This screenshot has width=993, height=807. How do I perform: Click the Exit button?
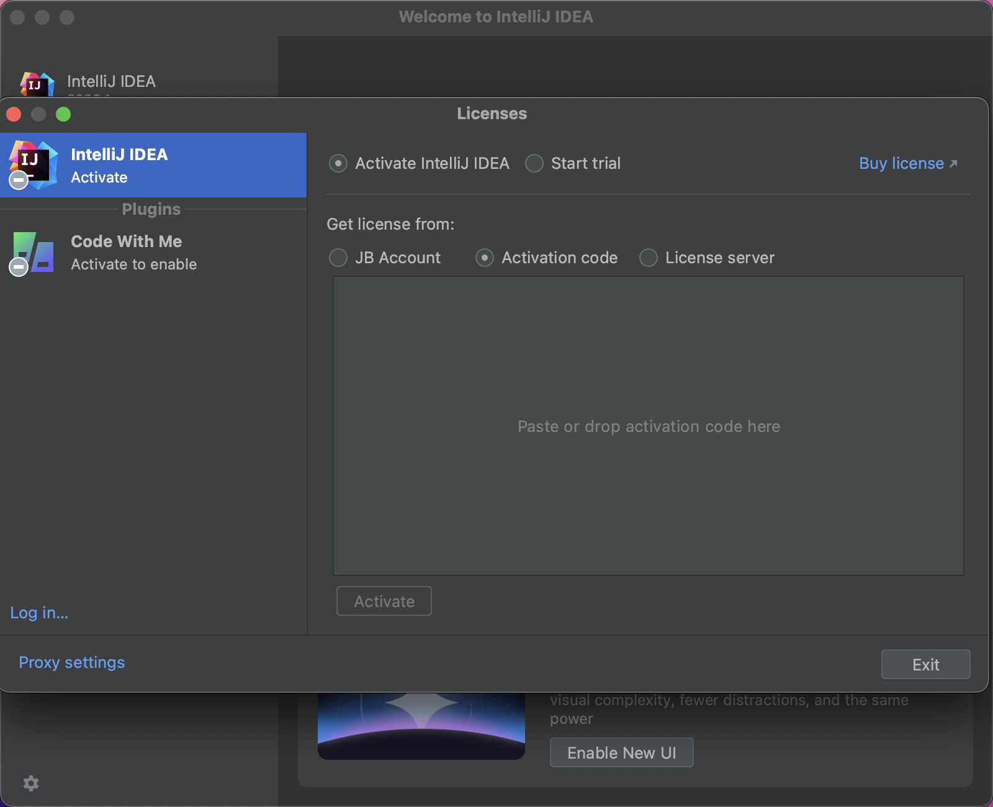pyautogui.click(x=925, y=664)
